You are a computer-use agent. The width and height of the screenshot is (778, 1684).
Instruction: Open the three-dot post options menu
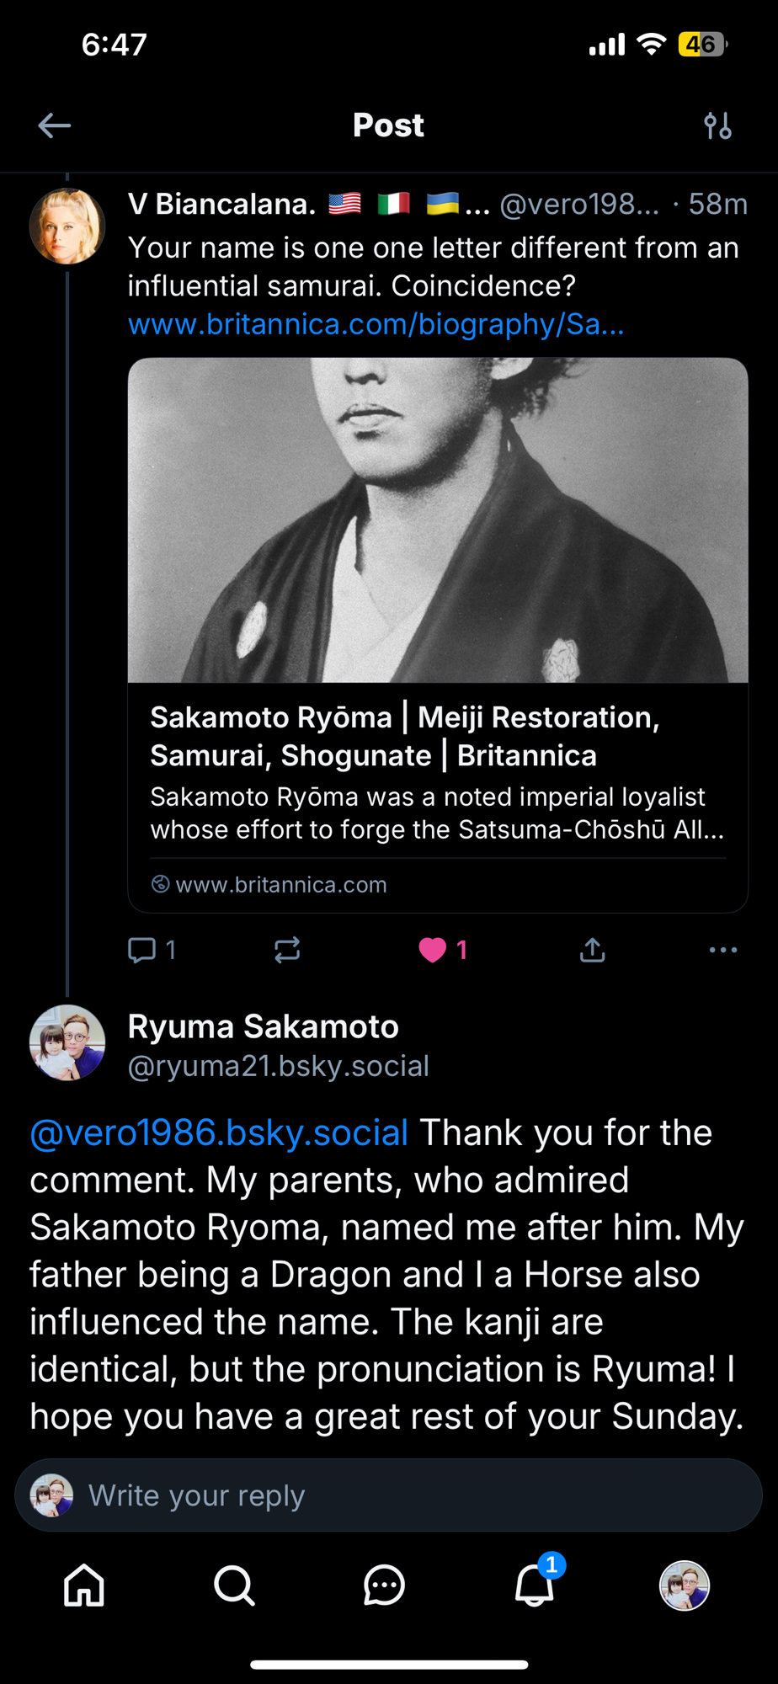722,950
